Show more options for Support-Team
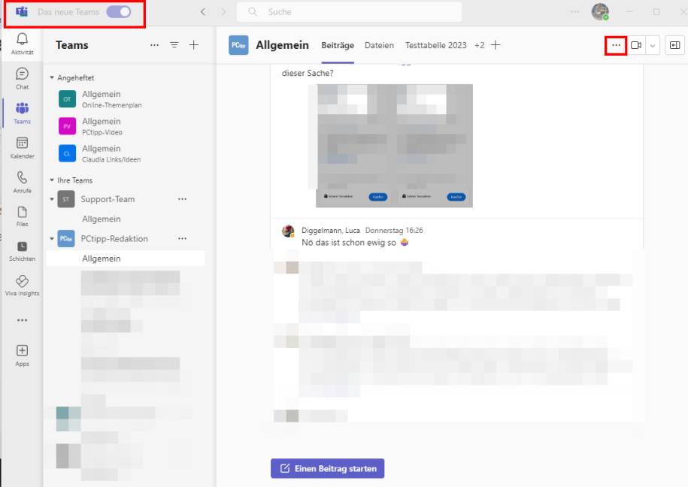Image resolution: width=688 pixels, height=487 pixels. (181, 198)
